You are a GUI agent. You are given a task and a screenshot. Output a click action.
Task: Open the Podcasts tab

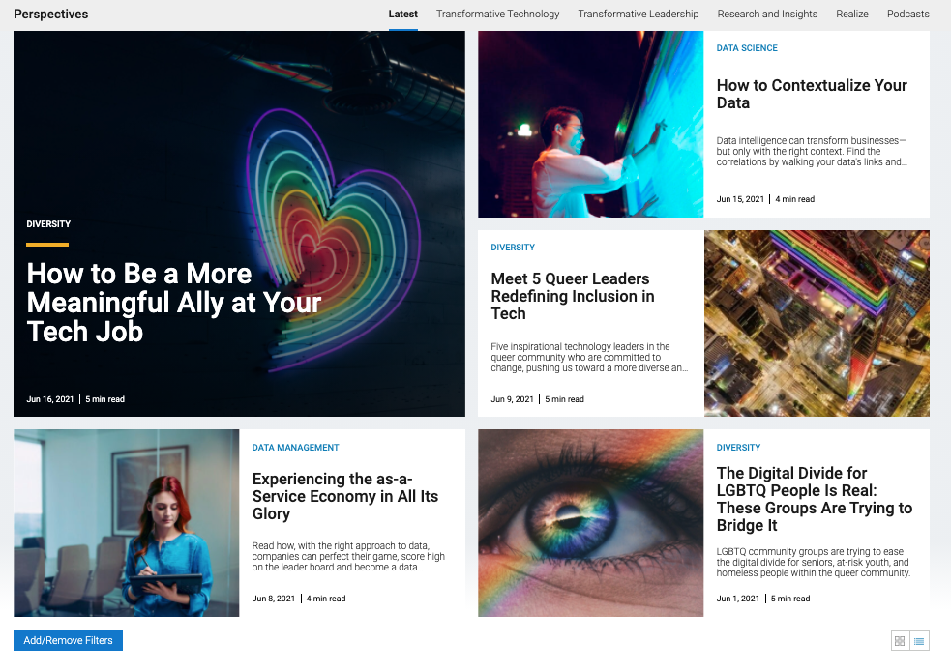[x=907, y=14]
